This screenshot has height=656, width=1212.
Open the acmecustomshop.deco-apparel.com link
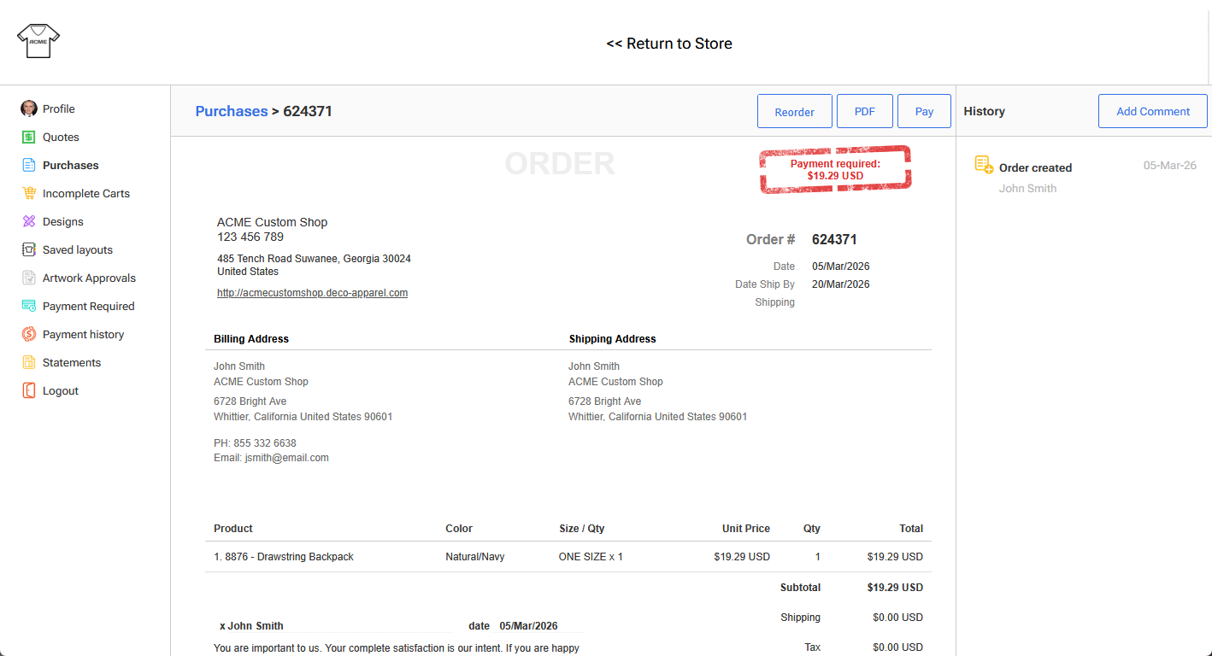click(x=312, y=292)
